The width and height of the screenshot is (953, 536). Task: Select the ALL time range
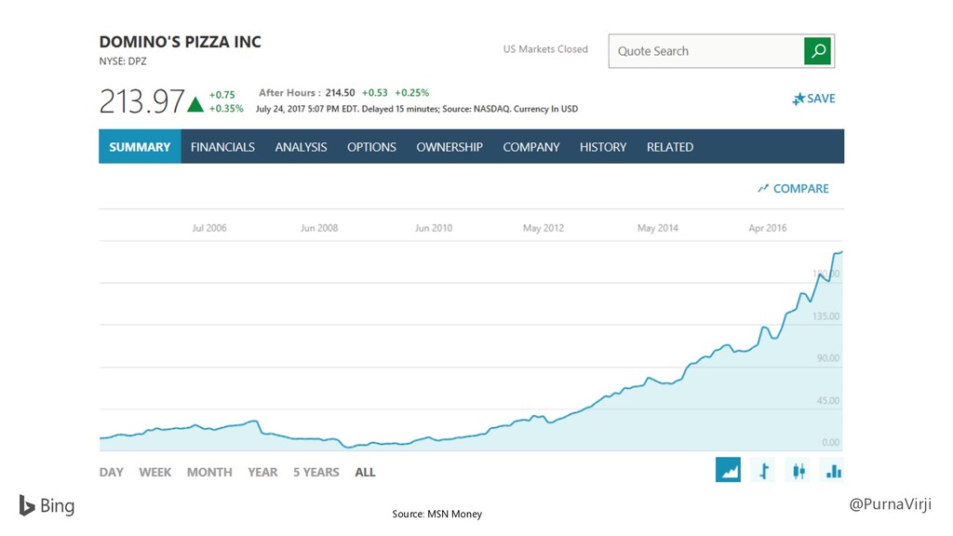point(365,472)
